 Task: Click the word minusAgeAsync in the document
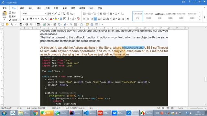coord(133,48)
